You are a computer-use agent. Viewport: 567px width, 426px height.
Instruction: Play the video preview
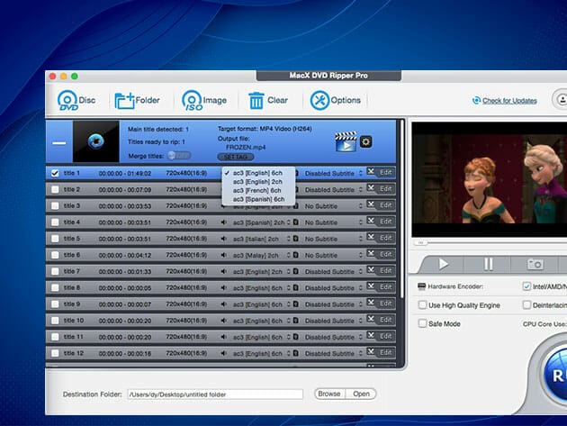coord(443,264)
